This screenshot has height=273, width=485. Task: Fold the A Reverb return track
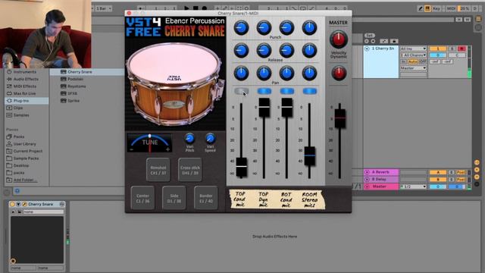367,172
